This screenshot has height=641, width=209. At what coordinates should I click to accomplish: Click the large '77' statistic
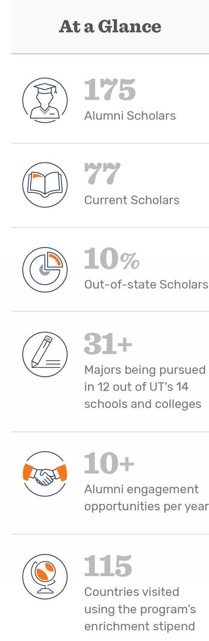(102, 174)
